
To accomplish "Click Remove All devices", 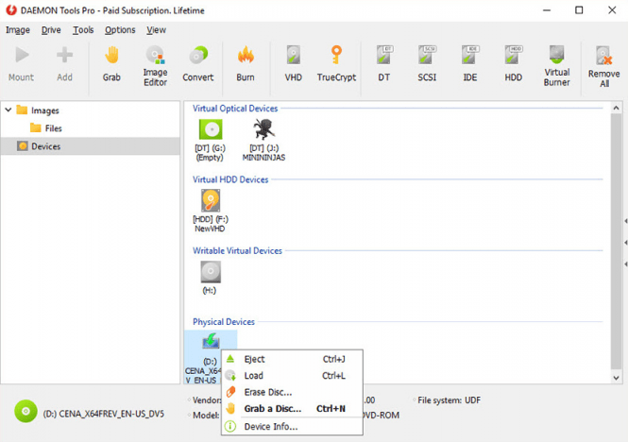I will (604, 66).
